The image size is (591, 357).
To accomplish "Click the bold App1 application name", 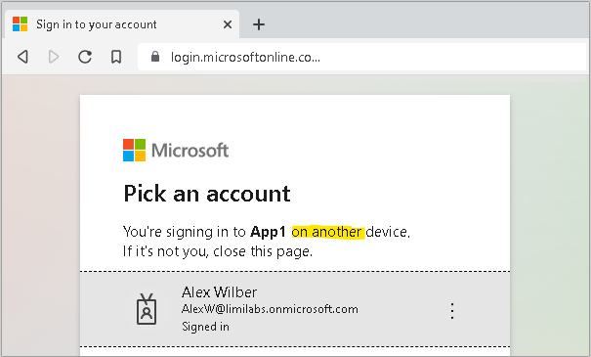I will point(268,232).
